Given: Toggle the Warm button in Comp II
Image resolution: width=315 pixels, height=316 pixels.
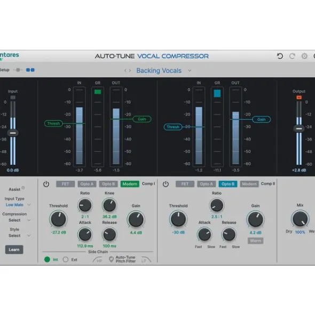Looking at the screenshot, I should point(255,241).
